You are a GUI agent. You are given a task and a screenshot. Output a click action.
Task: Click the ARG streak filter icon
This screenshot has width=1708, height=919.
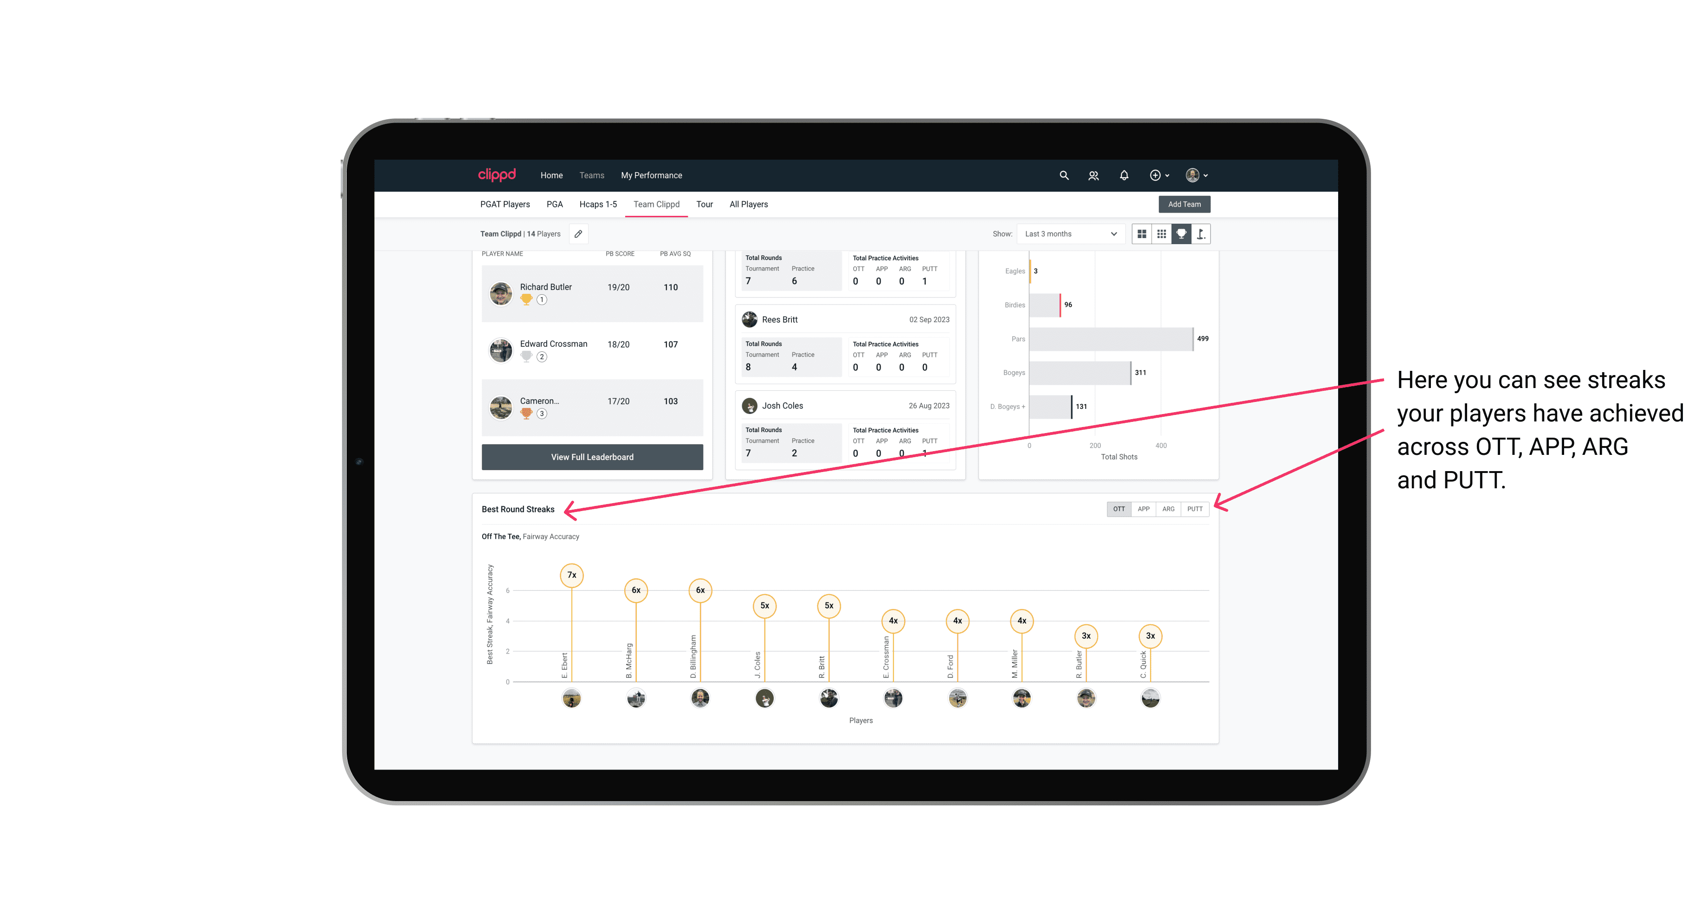pyautogui.click(x=1169, y=509)
